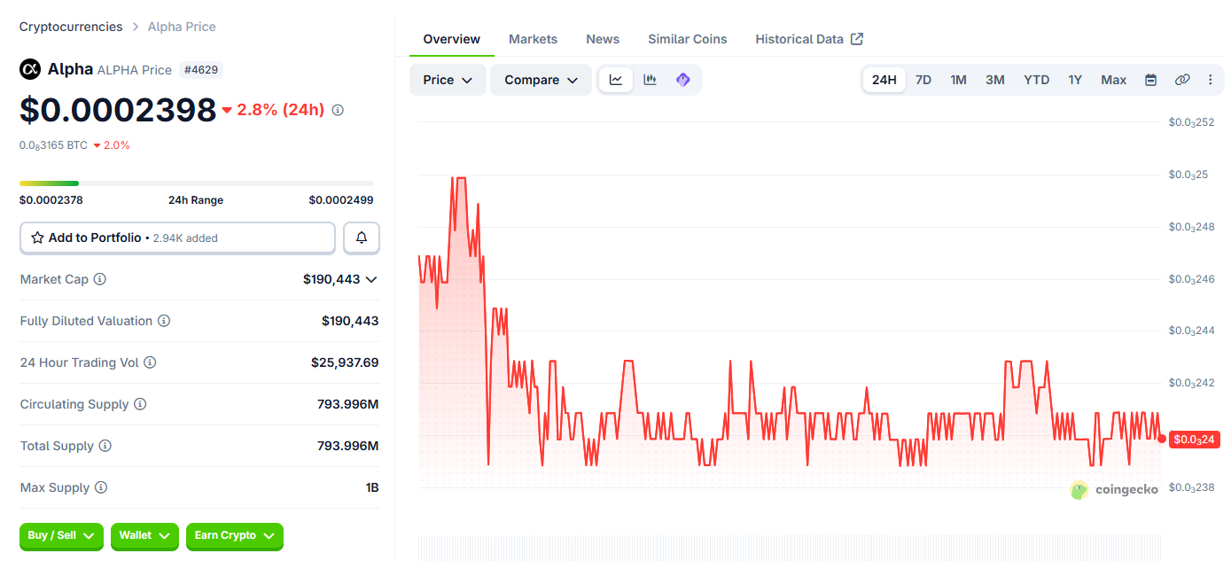Click Circulating Supply info icon

[x=140, y=404]
